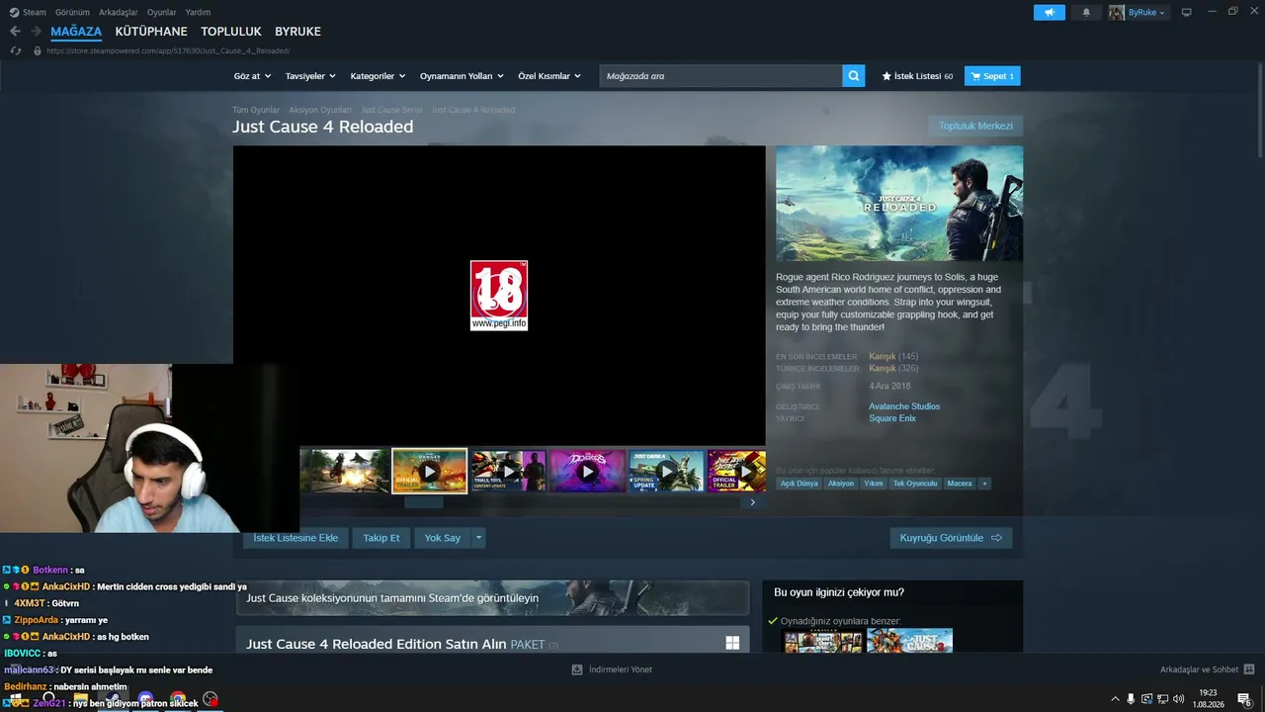
Task: Open the Windows notification center icon
Action: click(x=1244, y=699)
